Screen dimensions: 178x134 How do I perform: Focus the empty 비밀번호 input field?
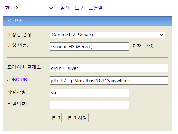(x=89, y=105)
